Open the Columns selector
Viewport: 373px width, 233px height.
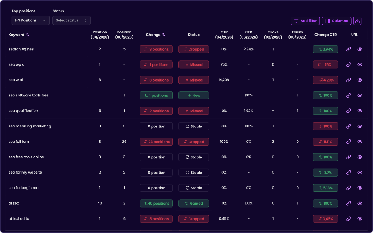[x=336, y=21]
